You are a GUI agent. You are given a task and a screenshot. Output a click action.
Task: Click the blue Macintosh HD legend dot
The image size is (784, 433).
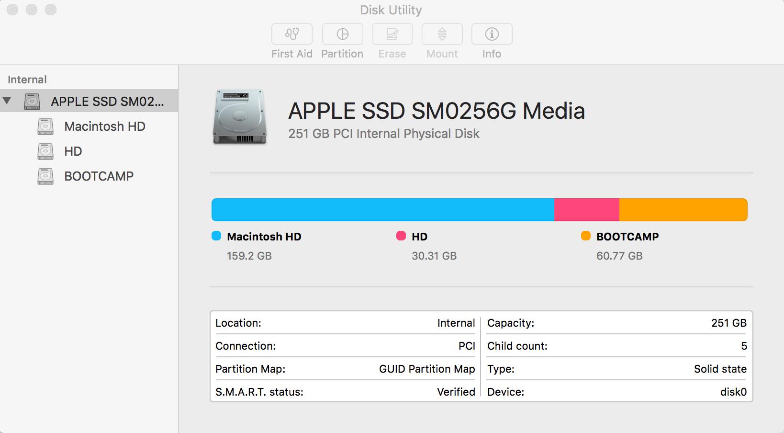pyautogui.click(x=216, y=236)
